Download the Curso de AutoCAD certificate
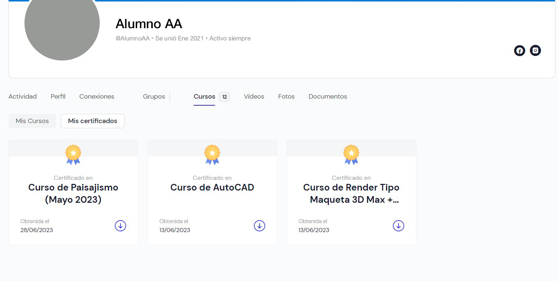The height and width of the screenshot is (281, 558). 260,226
